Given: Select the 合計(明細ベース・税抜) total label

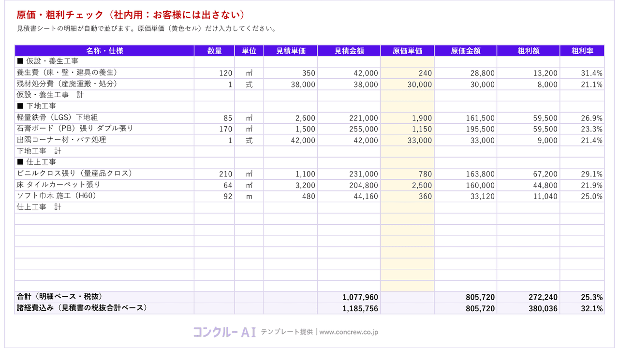Looking at the screenshot, I should (x=104, y=297).
